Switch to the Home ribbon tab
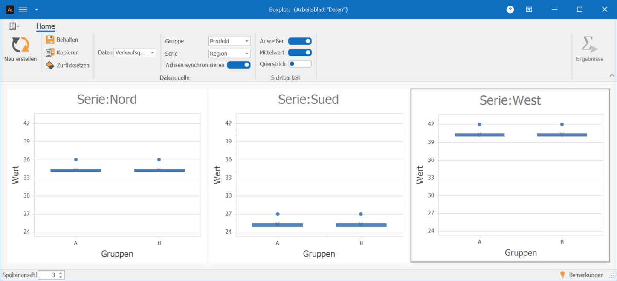The height and width of the screenshot is (281, 617). point(46,26)
